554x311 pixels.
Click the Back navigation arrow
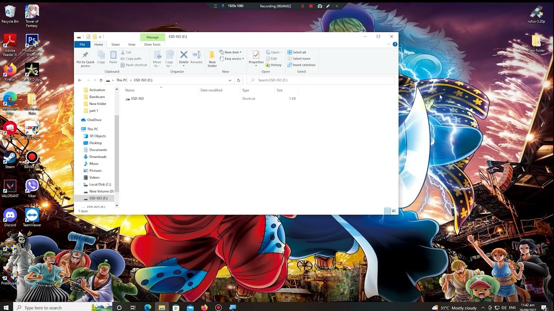click(80, 80)
